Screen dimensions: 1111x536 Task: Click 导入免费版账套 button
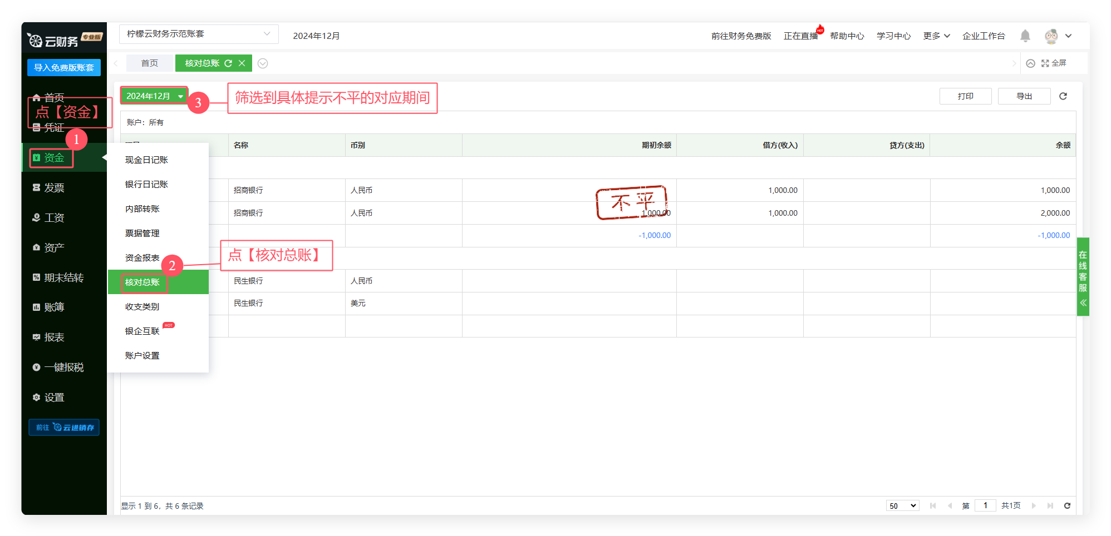64,67
